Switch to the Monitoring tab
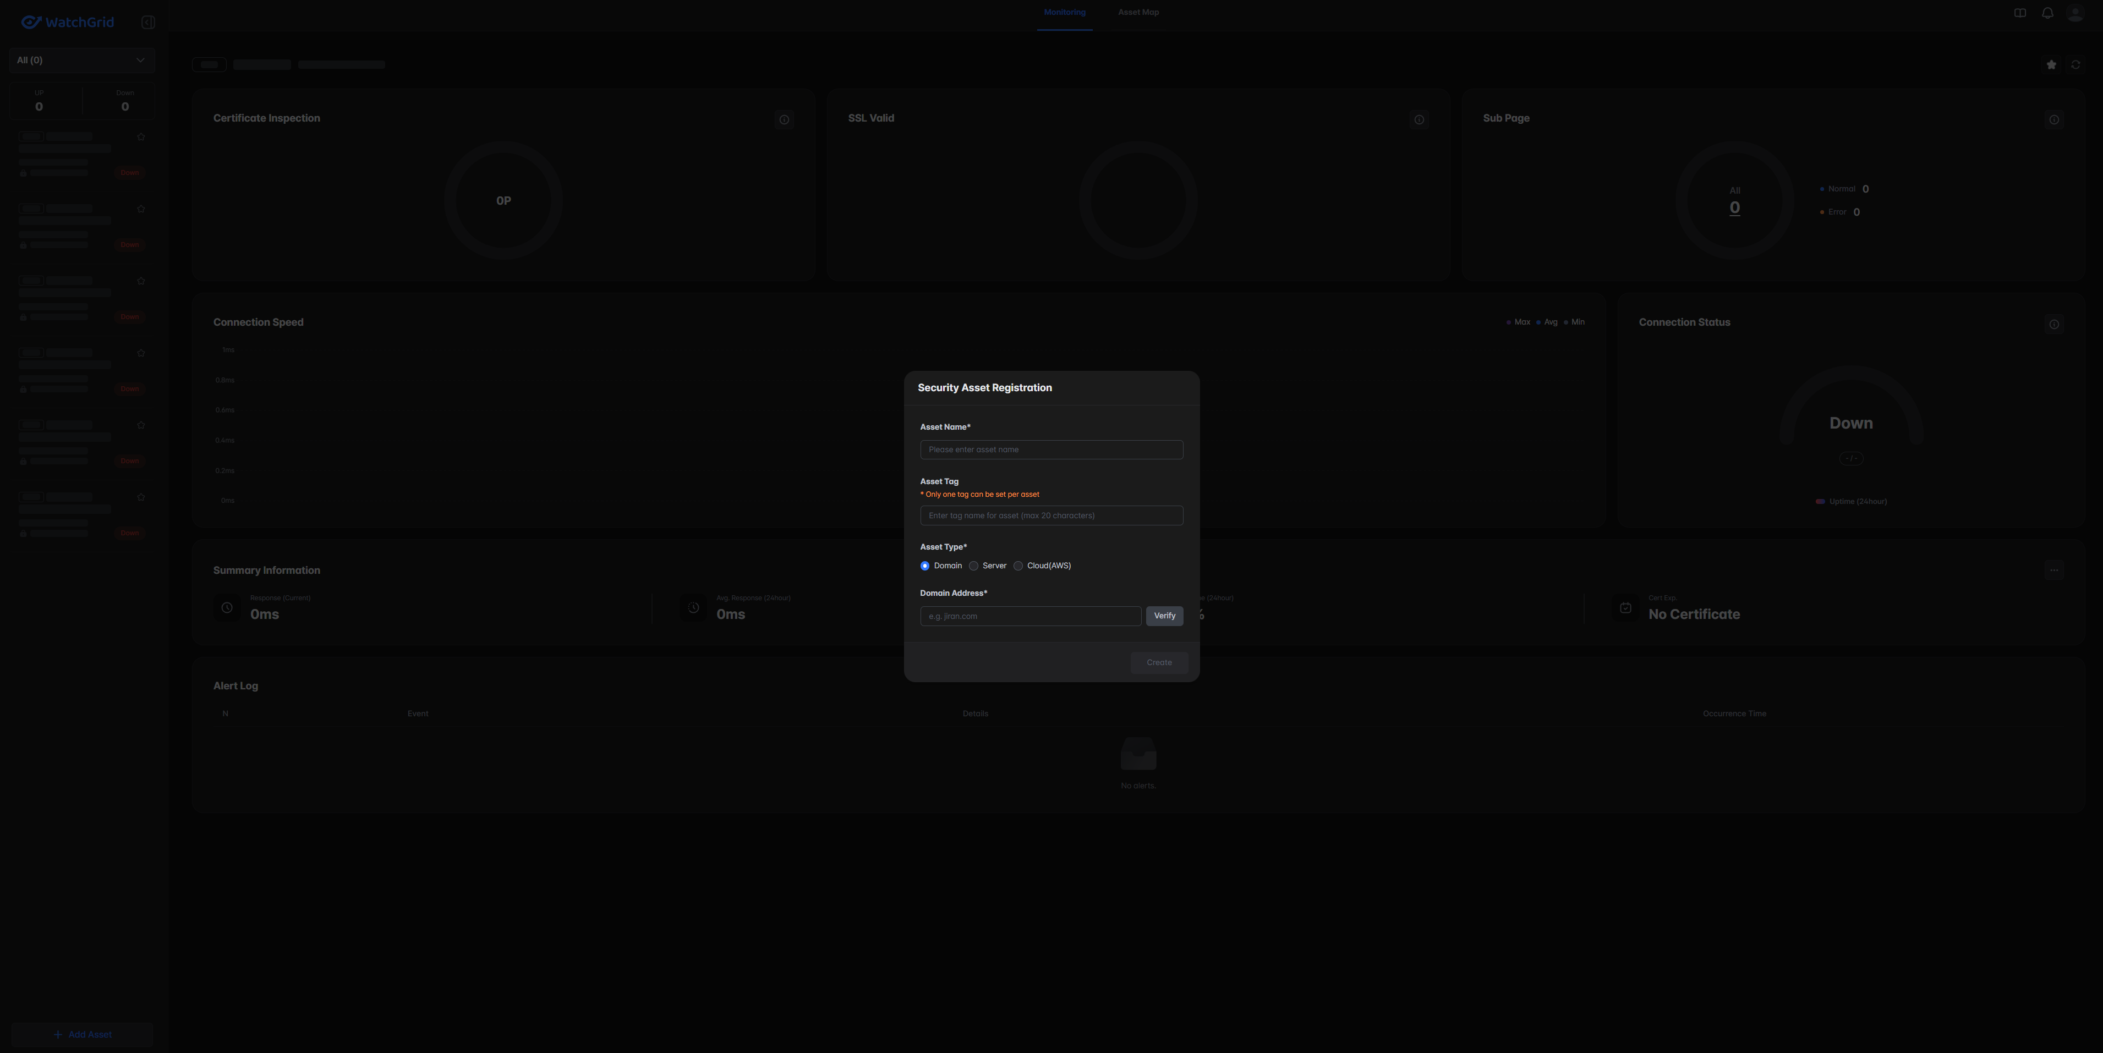The height and width of the screenshot is (1053, 2103). tap(1065, 13)
